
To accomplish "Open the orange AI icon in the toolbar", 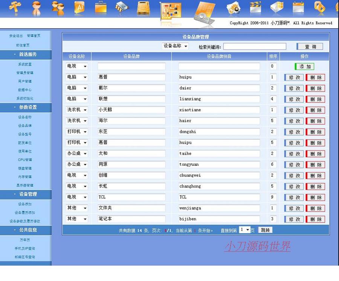I will coord(79,8).
